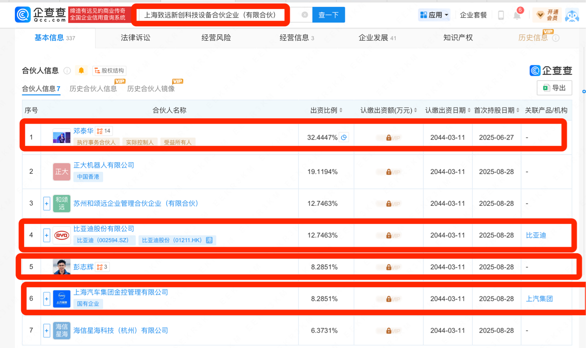The height and width of the screenshot is (348, 586).
Task: Expand the 比亚迪股份有限公司 row
Action: [47, 235]
